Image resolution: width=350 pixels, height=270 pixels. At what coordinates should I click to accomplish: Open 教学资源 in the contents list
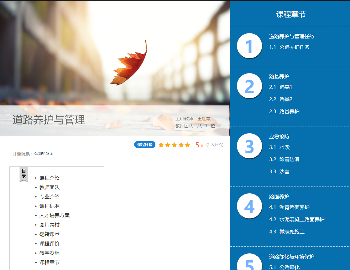pos(49,253)
